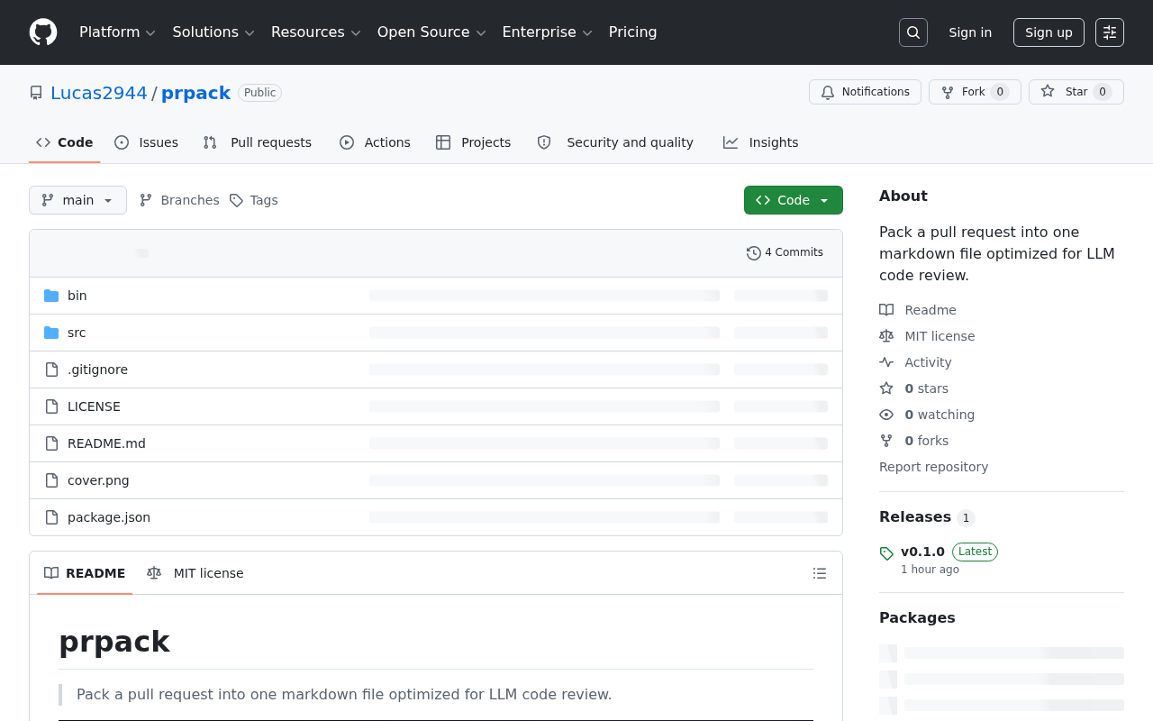Click the Packages heading

pos(917,617)
